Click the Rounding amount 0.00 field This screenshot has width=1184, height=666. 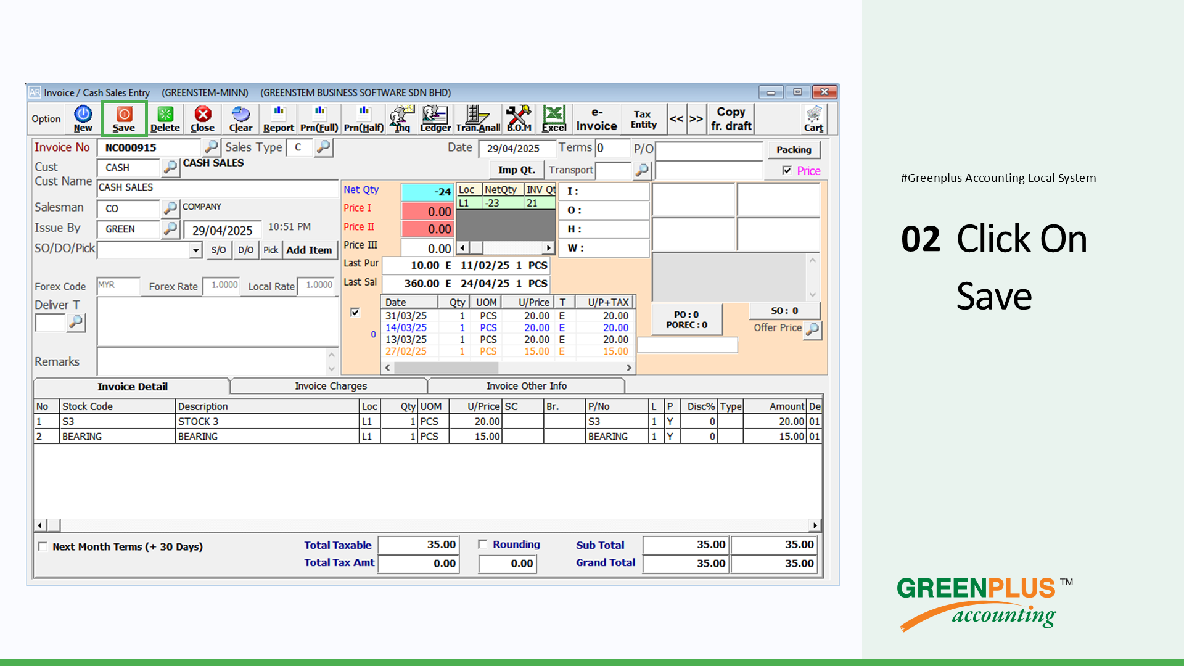point(507,564)
